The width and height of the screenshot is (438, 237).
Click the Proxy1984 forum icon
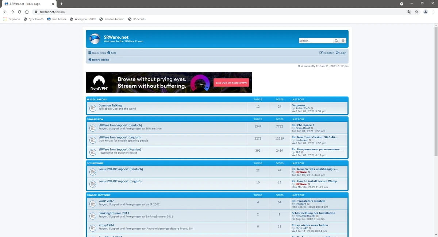tap(93, 228)
